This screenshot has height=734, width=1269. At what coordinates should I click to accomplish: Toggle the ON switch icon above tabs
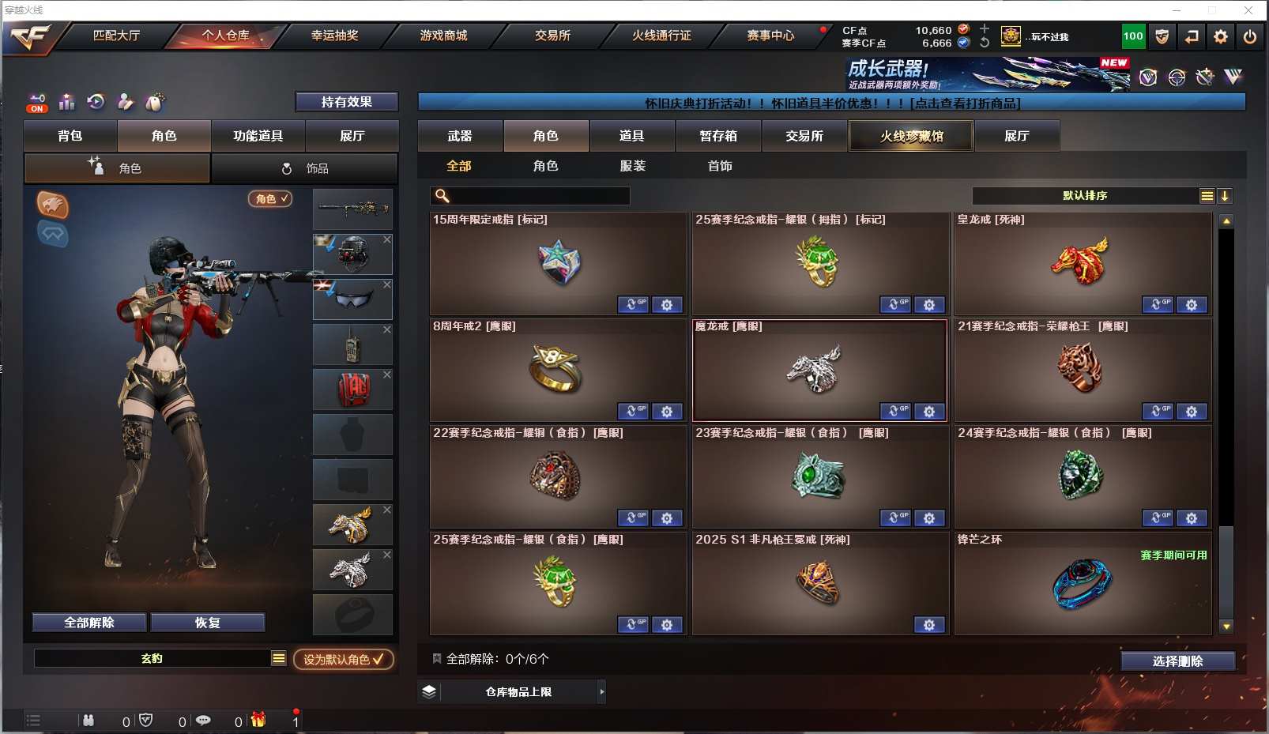coord(37,103)
